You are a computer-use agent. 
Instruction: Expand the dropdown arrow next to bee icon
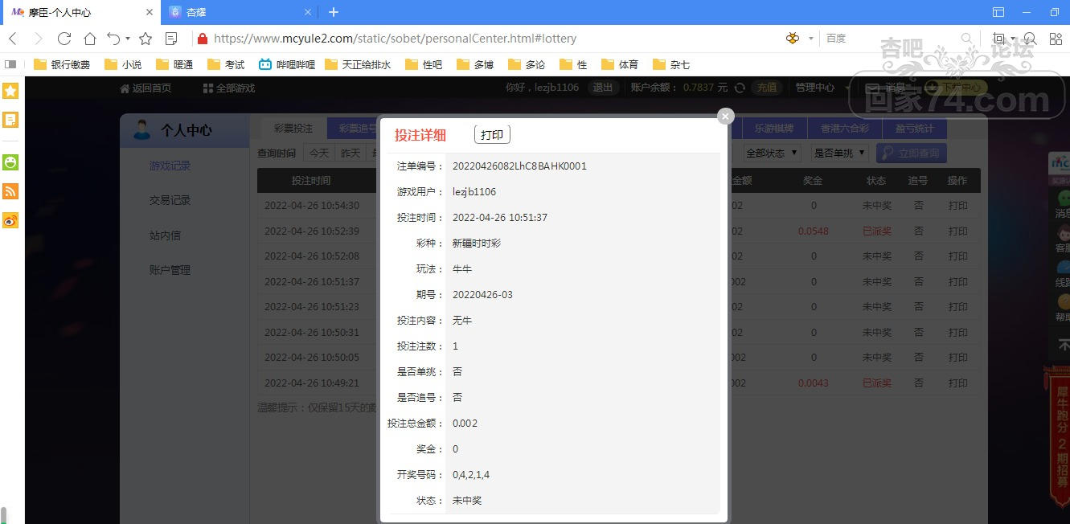coord(810,39)
